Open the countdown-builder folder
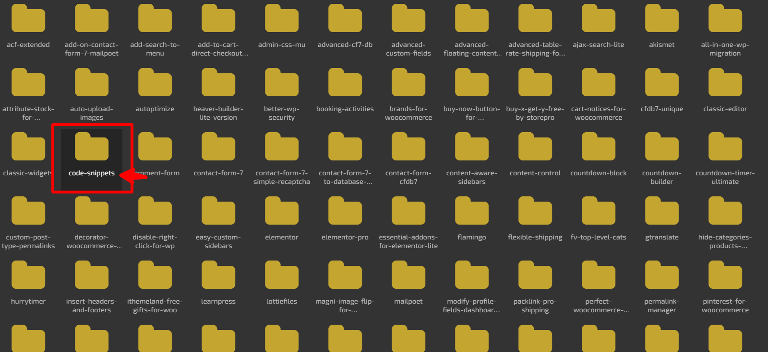Viewport: 768px width, 352px height. (x=662, y=147)
